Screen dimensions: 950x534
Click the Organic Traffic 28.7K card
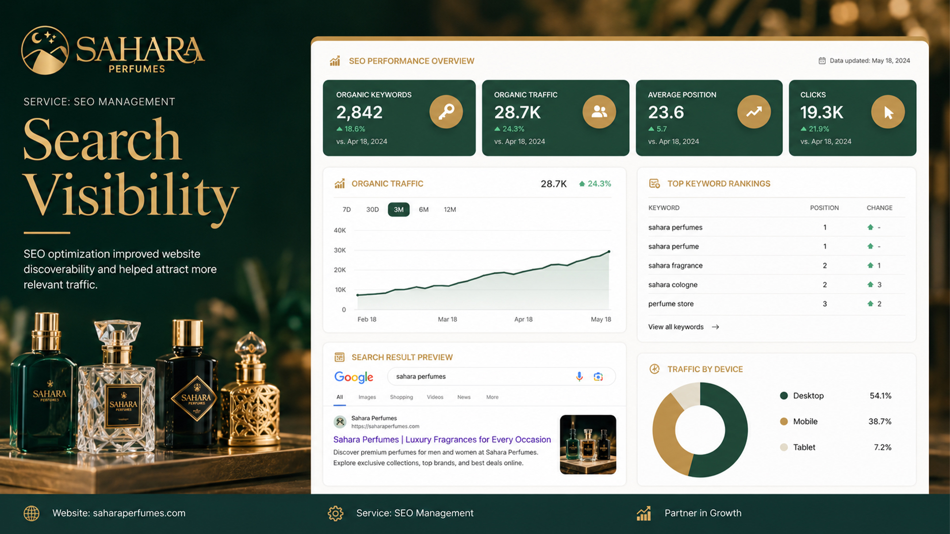coord(556,118)
